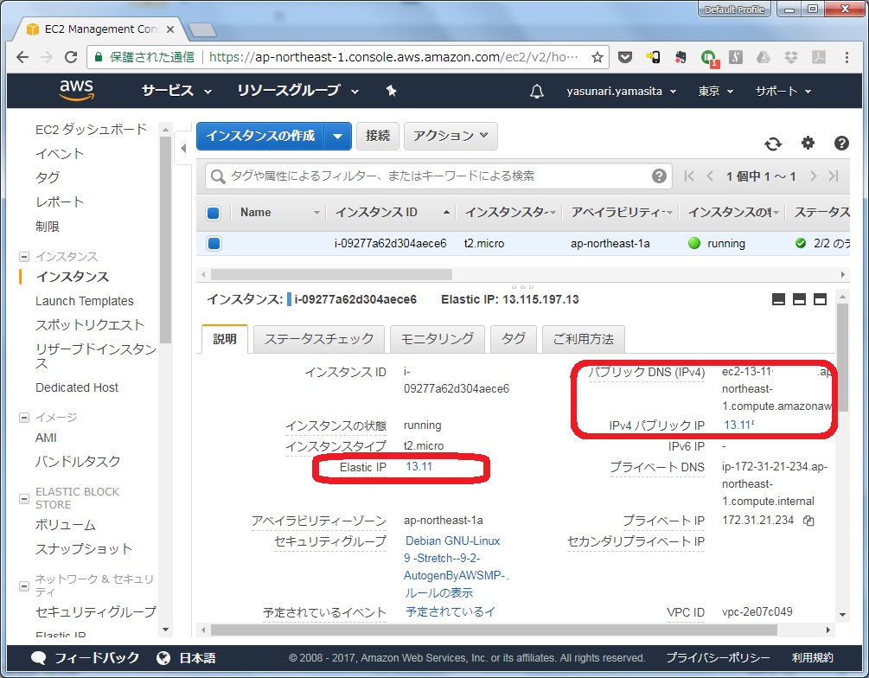Go back in browser history
869x678 pixels.
22,57
